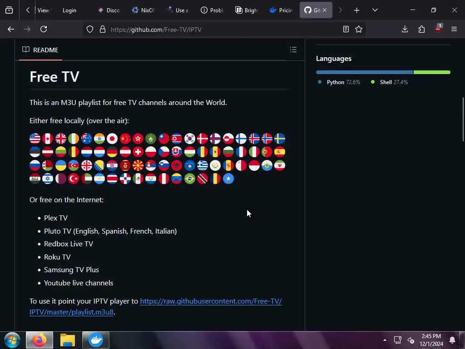
Task: Open the Shell 27.4% language link
Action: (x=389, y=82)
